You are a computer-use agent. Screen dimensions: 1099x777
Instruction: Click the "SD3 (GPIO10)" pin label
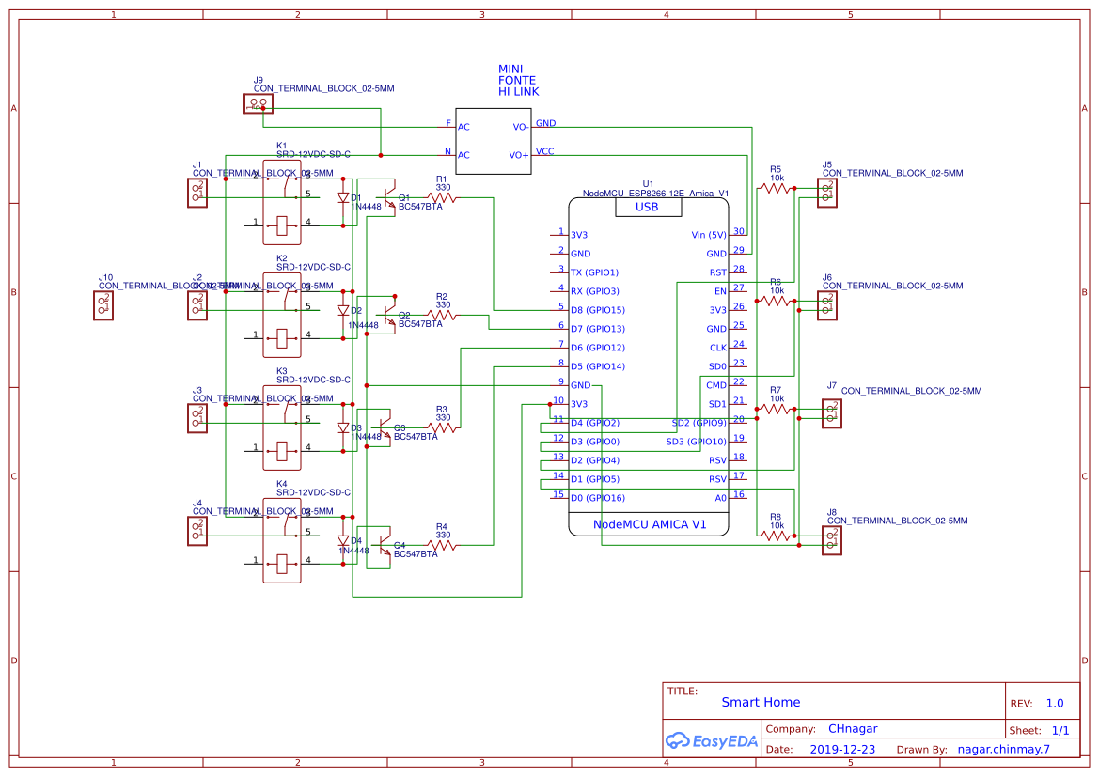(x=696, y=442)
